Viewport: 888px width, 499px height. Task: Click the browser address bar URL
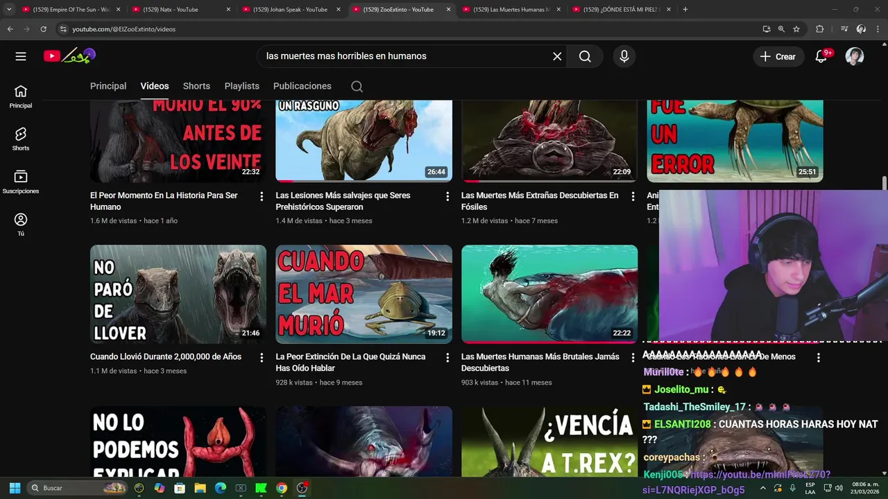click(x=124, y=29)
